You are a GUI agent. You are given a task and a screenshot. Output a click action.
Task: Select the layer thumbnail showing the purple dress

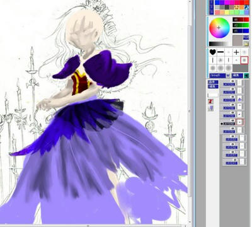[x=239, y=99]
